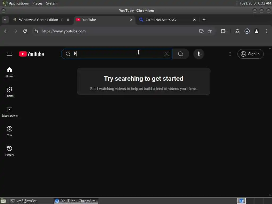View site information icon
The width and height of the screenshot is (272, 204).
coord(36,31)
